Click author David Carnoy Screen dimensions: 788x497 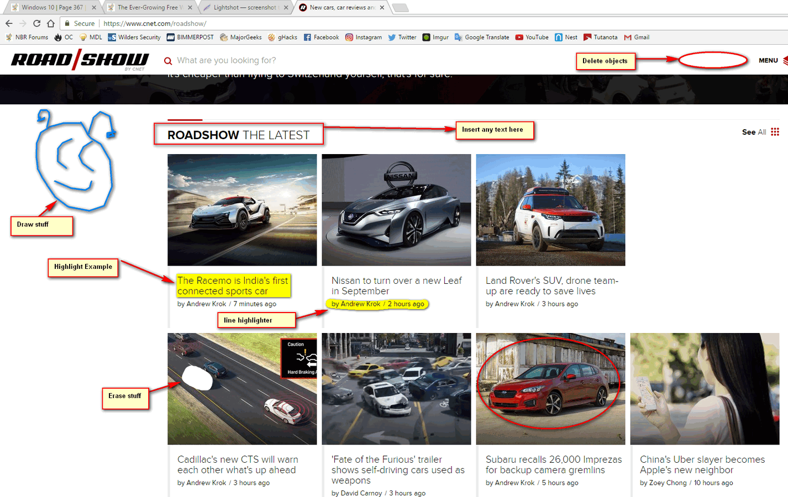click(x=361, y=493)
